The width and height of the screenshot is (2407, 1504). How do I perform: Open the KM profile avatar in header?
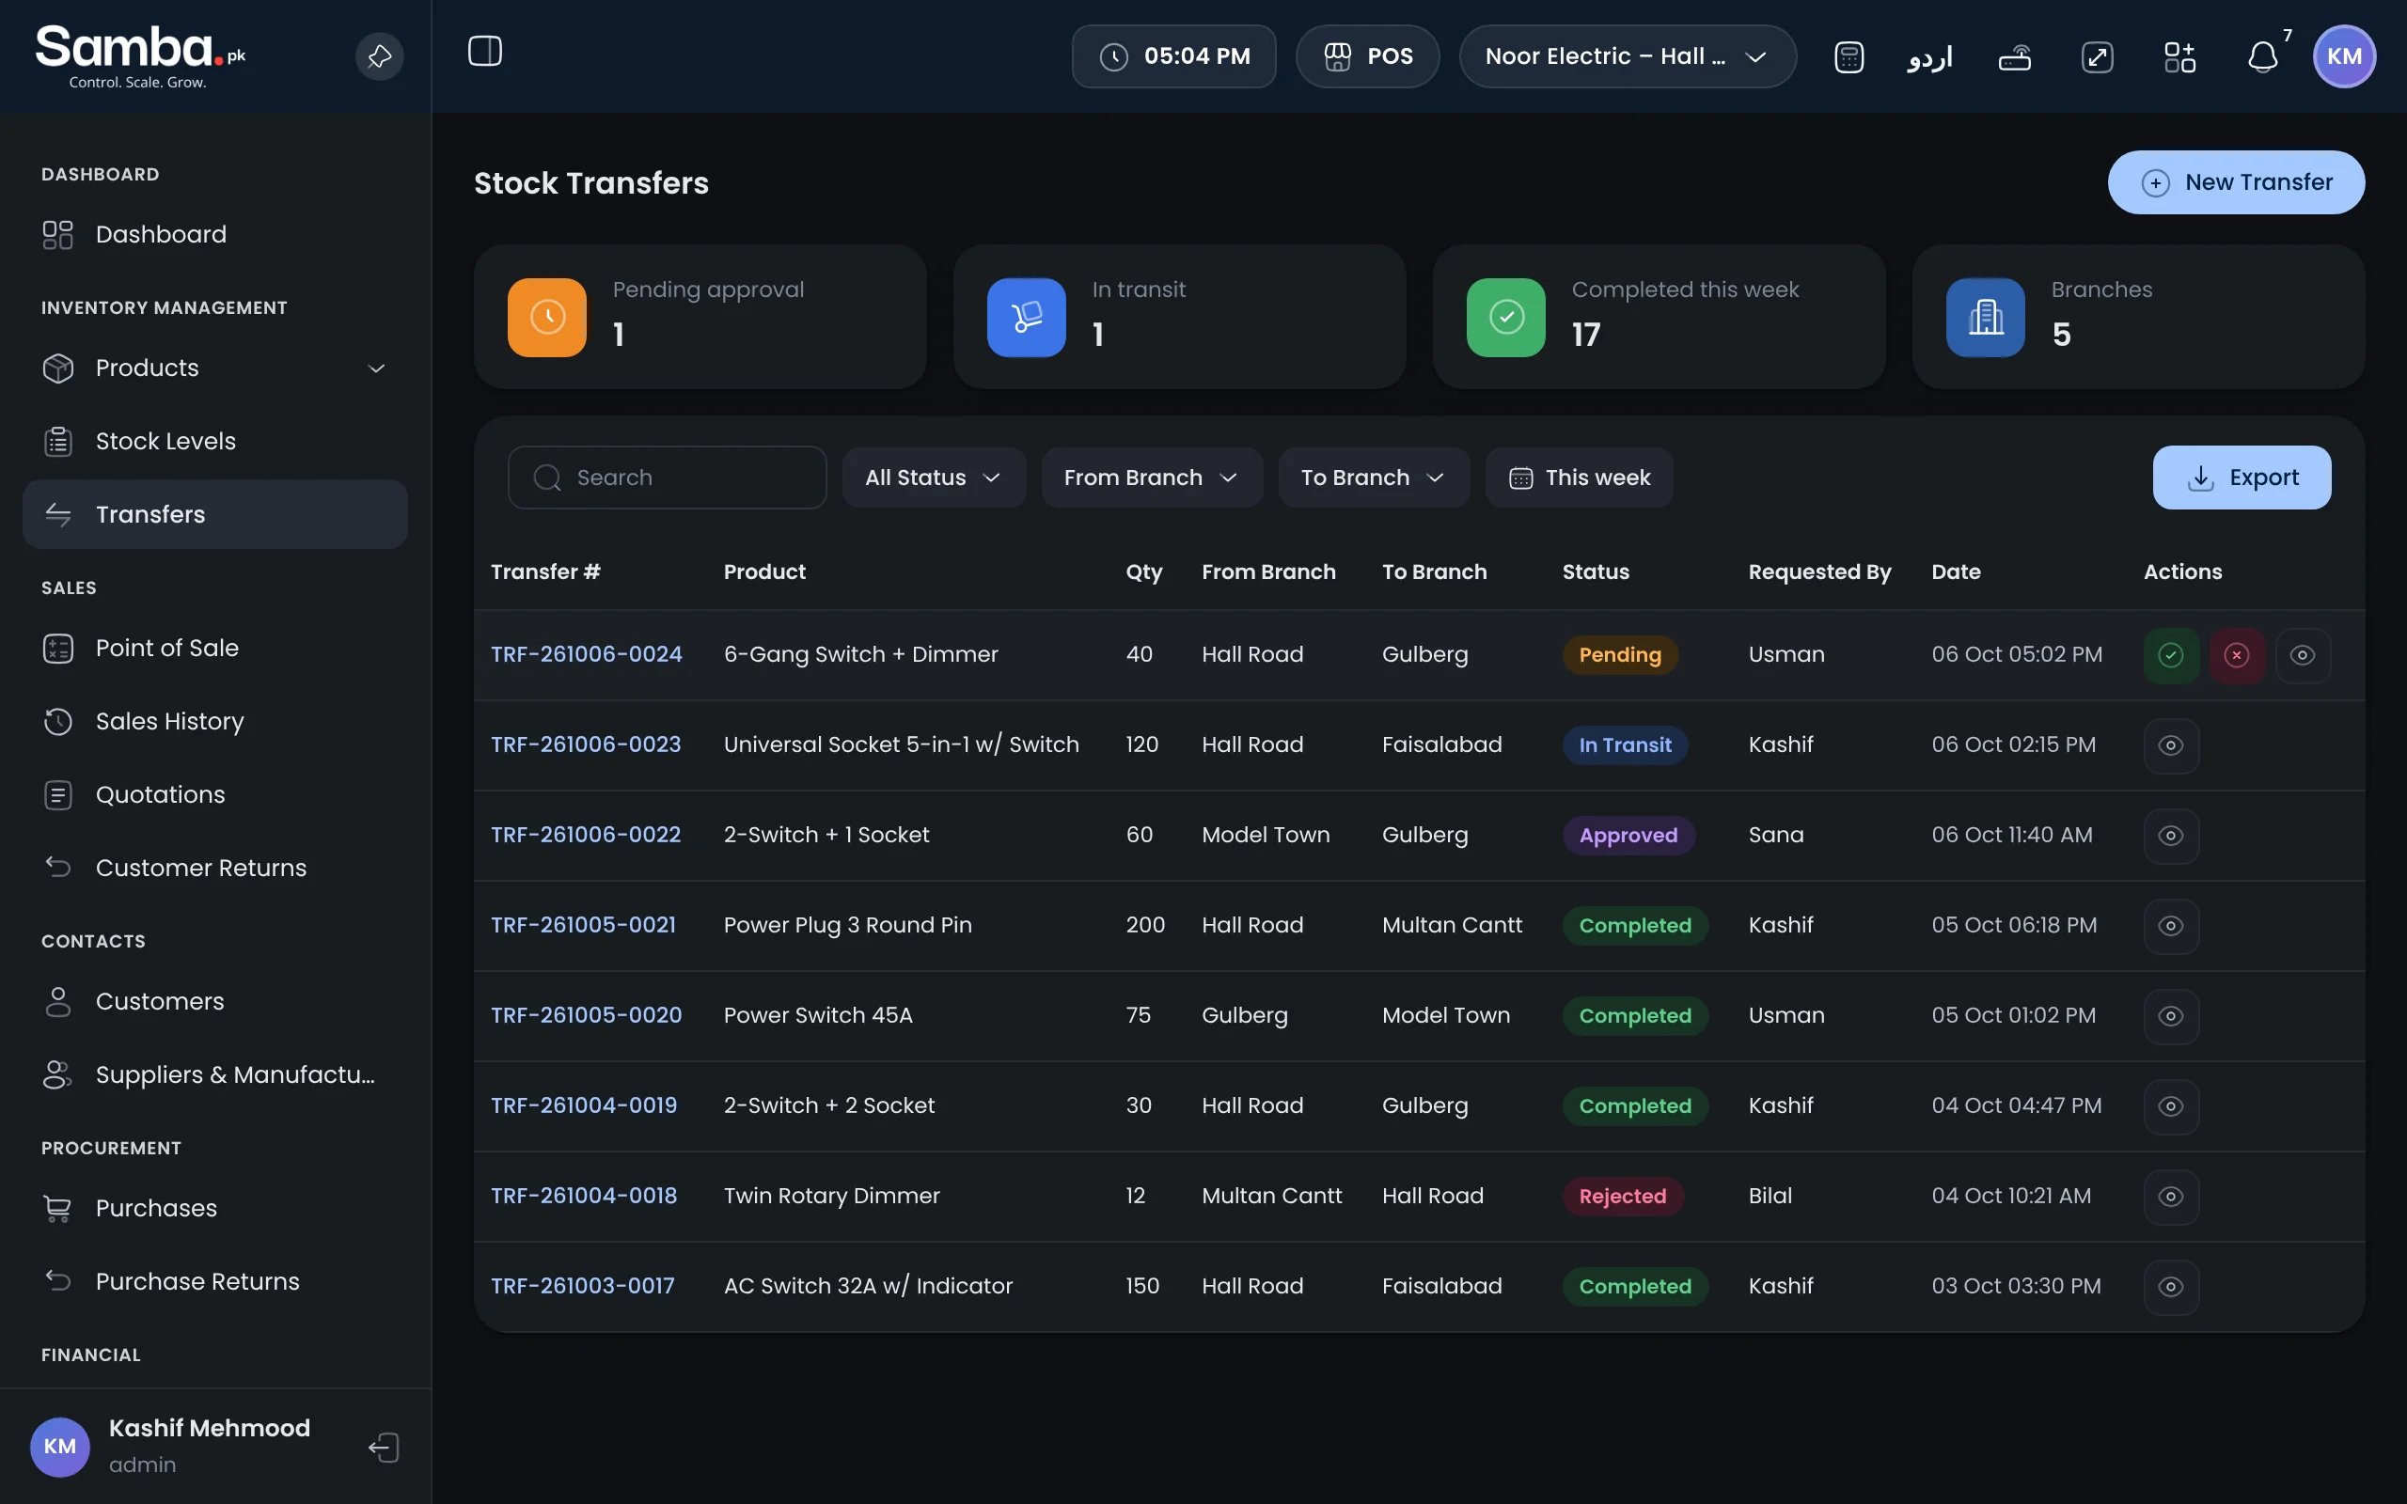(2344, 56)
